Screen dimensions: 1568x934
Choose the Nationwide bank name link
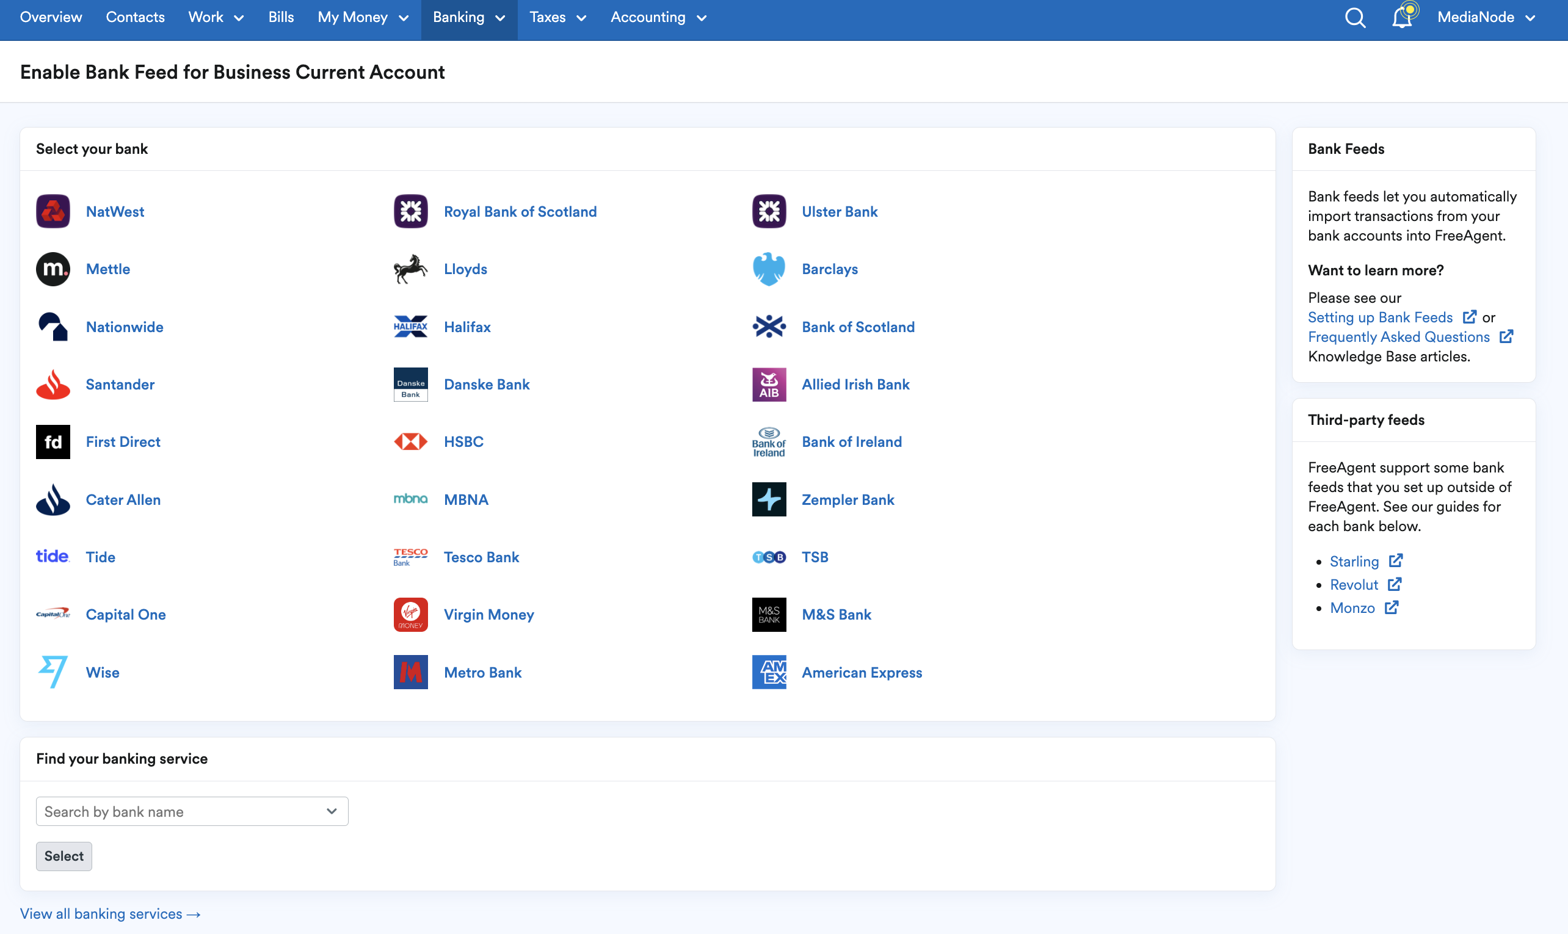[125, 327]
